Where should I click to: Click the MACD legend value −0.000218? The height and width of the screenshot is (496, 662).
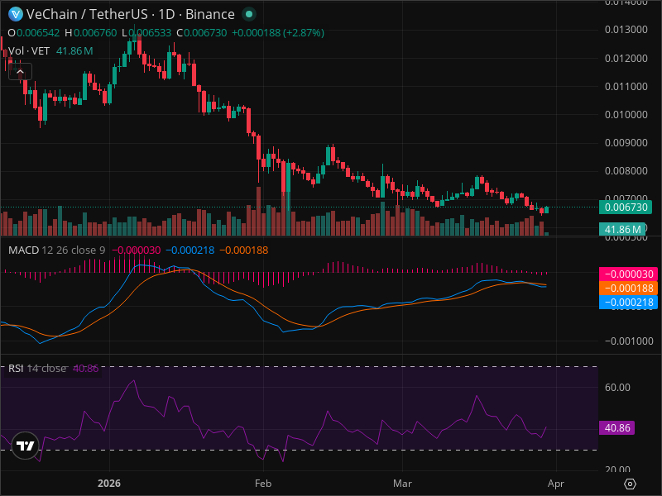coord(190,250)
